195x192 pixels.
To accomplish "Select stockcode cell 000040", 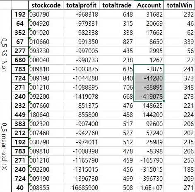I will 46,60.
